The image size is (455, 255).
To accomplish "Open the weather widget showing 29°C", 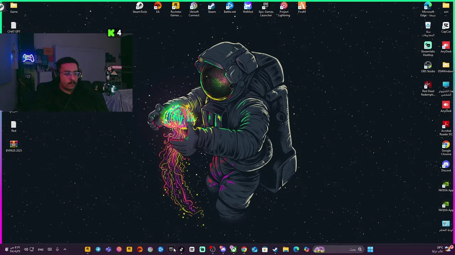I will (442, 249).
